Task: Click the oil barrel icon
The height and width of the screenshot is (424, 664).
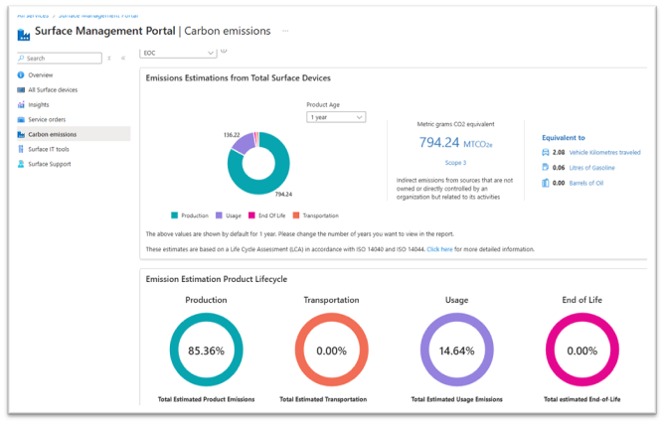Action: [546, 183]
